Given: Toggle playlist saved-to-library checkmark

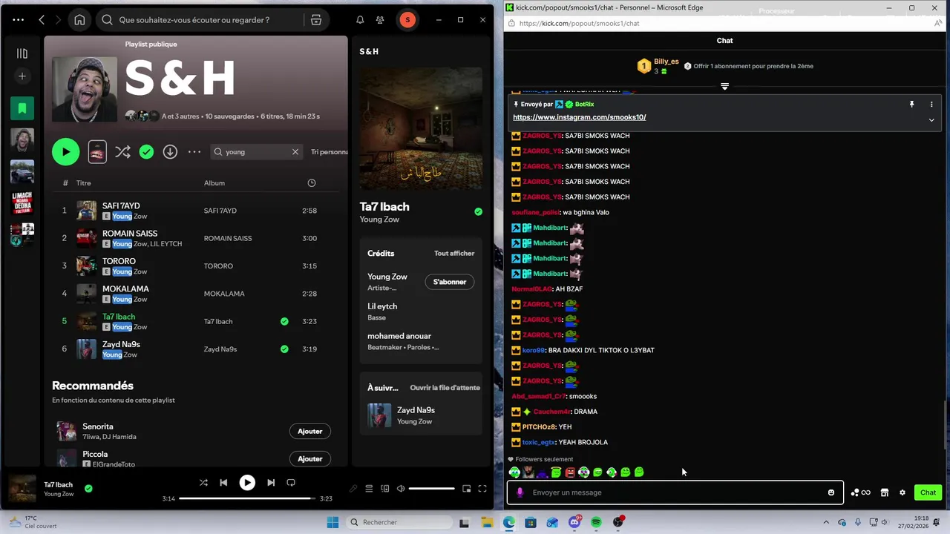Looking at the screenshot, I should click(x=146, y=152).
